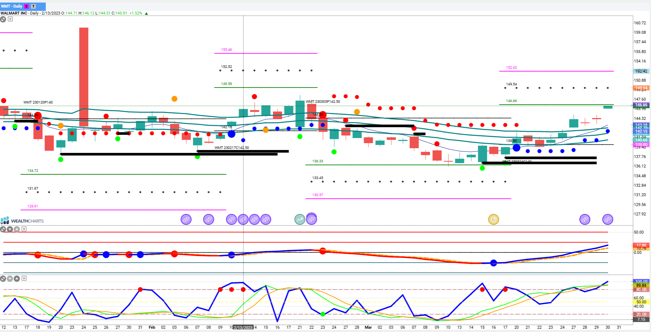The width and height of the screenshot is (651, 332).
Task: Click the 134.72 green level label
Action: click(x=33, y=171)
